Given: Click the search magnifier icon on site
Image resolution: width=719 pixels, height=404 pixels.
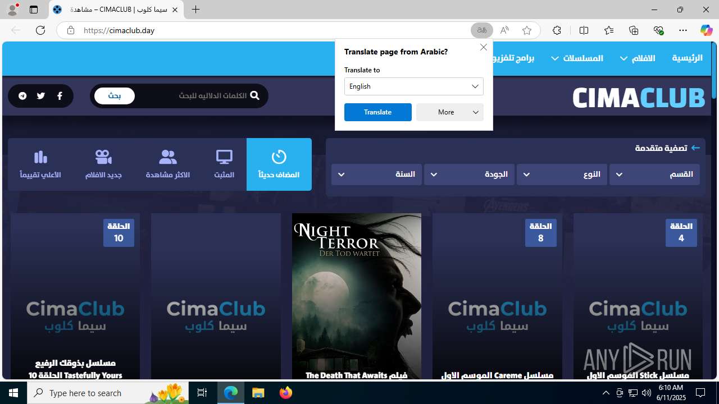Looking at the screenshot, I should pos(254,96).
